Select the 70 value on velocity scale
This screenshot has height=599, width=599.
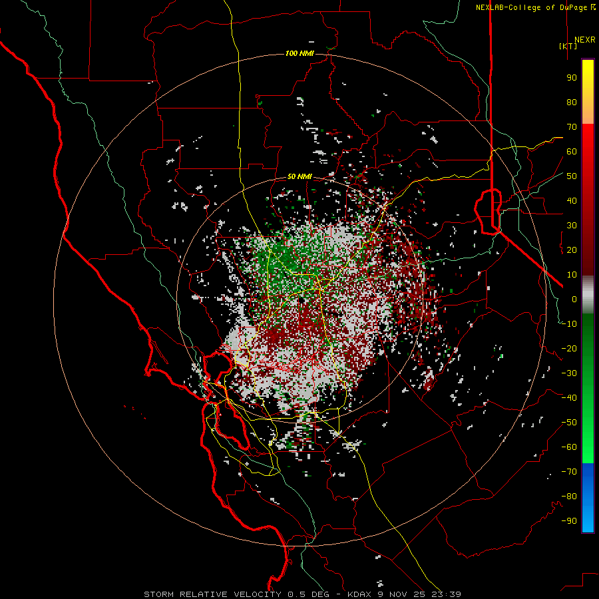(x=572, y=127)
